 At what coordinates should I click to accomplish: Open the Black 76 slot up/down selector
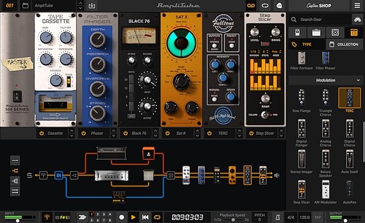pyautogui.click(x=156, y=133)
